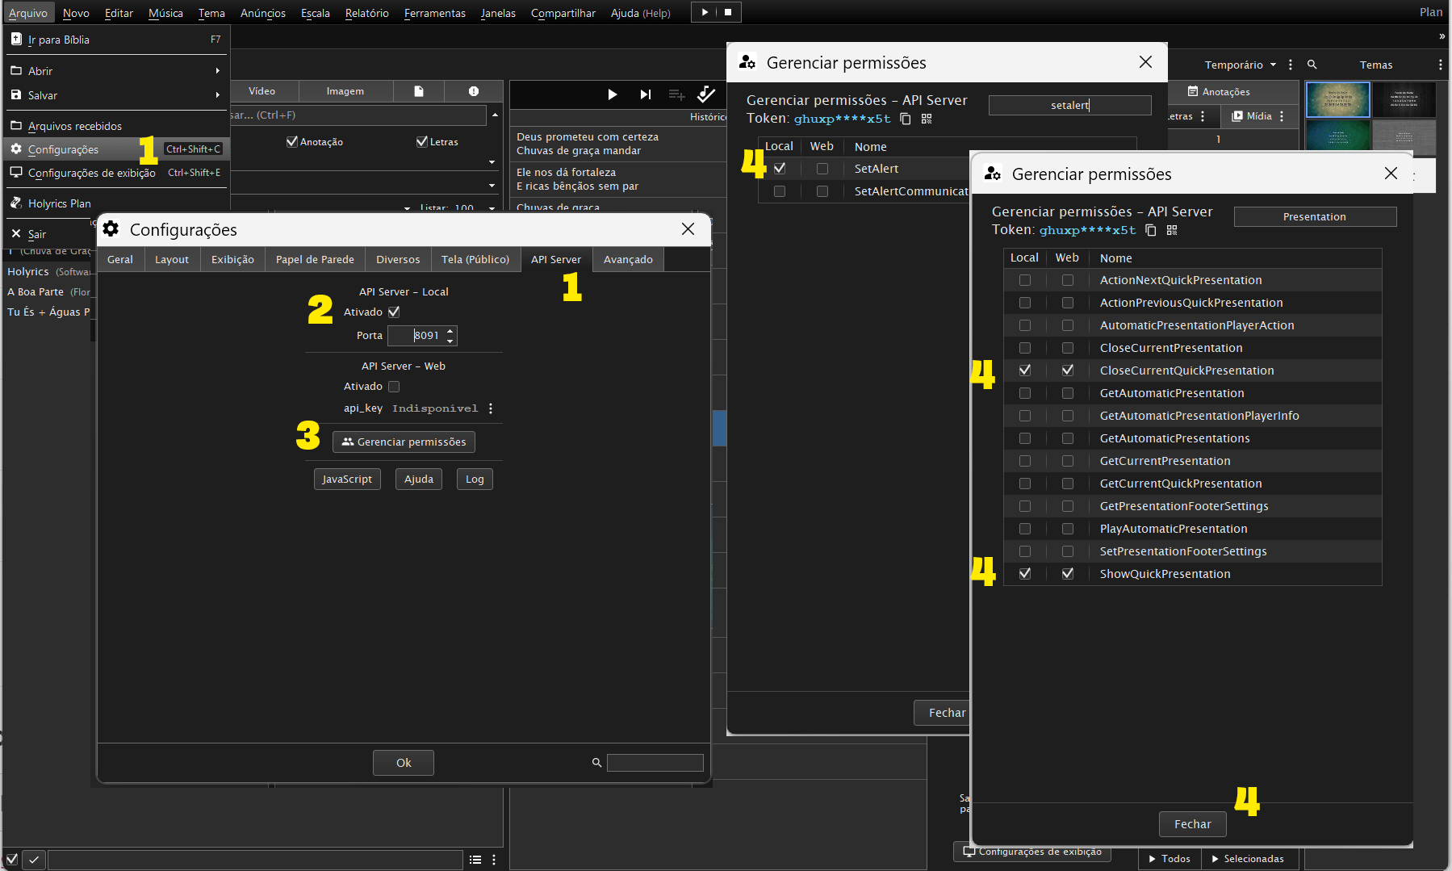Click the play button in the top menu bar
The image size is (1452, 871).
coord(705,12)
